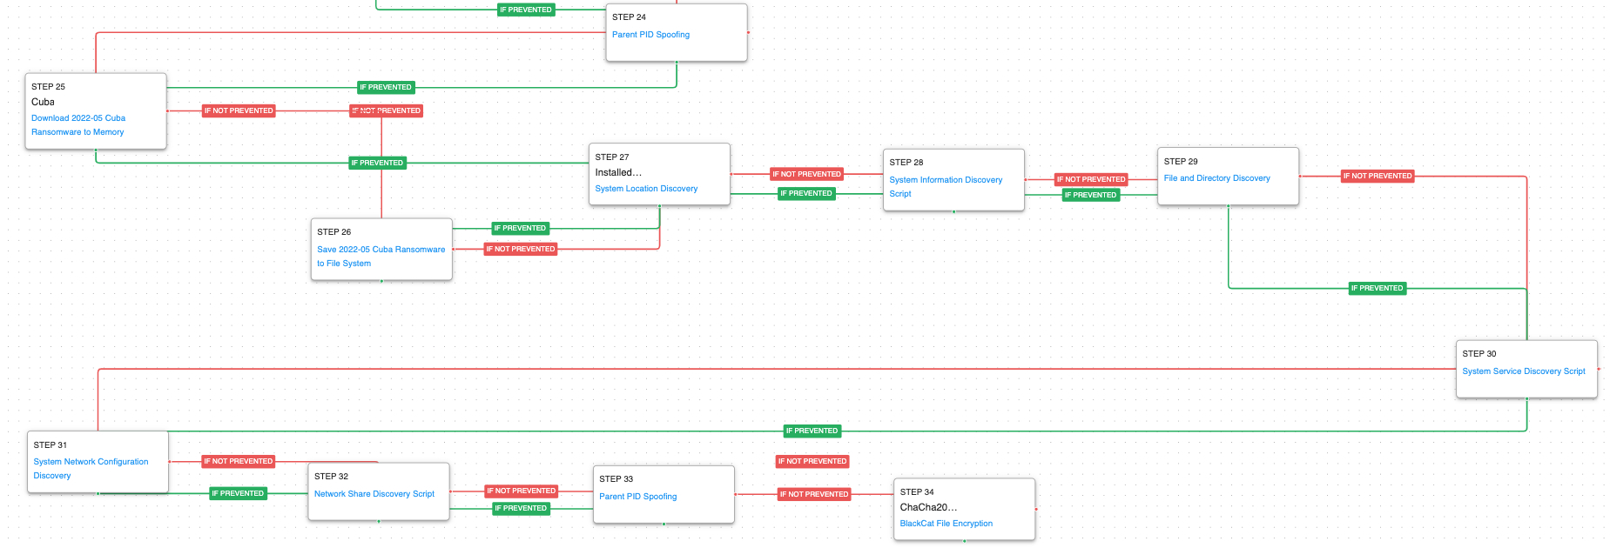
Task: Open Save 2022-05 Cuba Ransomware to File System
Action: (381, 250)
